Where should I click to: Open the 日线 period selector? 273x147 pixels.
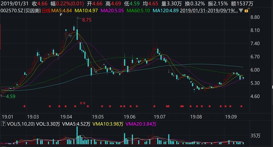[45, 11]
